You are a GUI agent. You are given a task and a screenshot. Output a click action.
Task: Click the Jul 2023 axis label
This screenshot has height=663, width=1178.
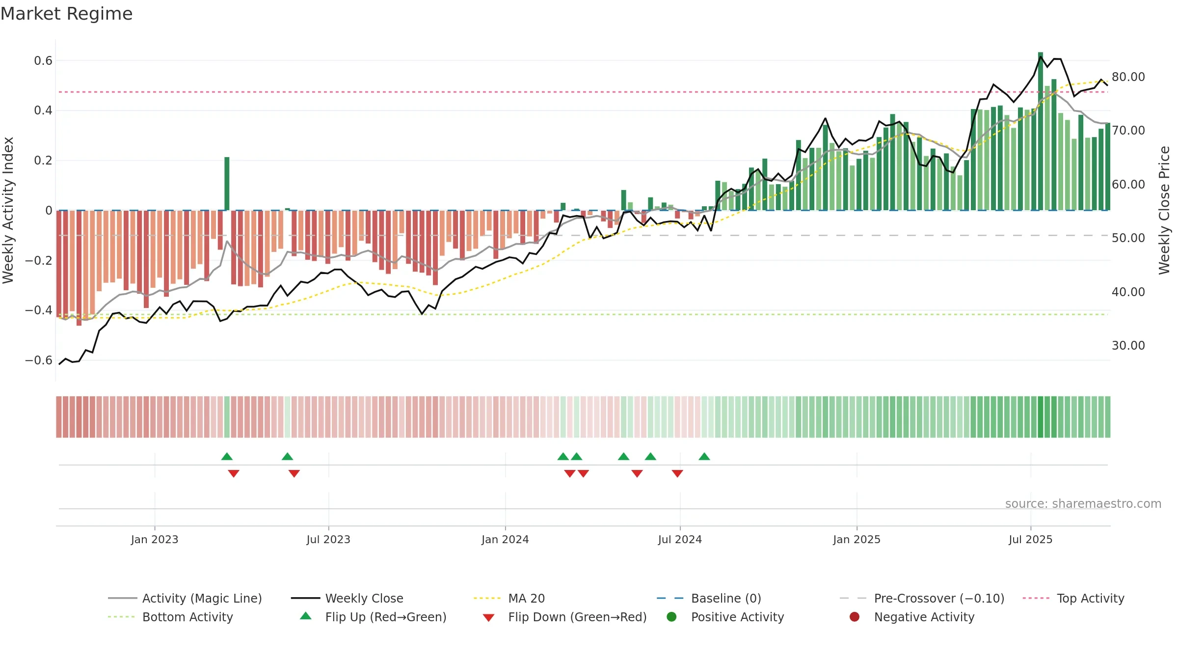point(328,539)
